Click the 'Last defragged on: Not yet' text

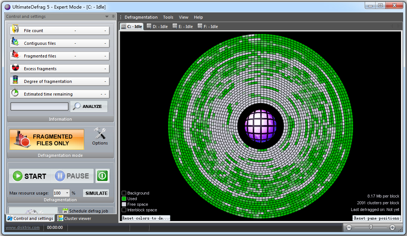pyautogui.click(x=375, y=209)
